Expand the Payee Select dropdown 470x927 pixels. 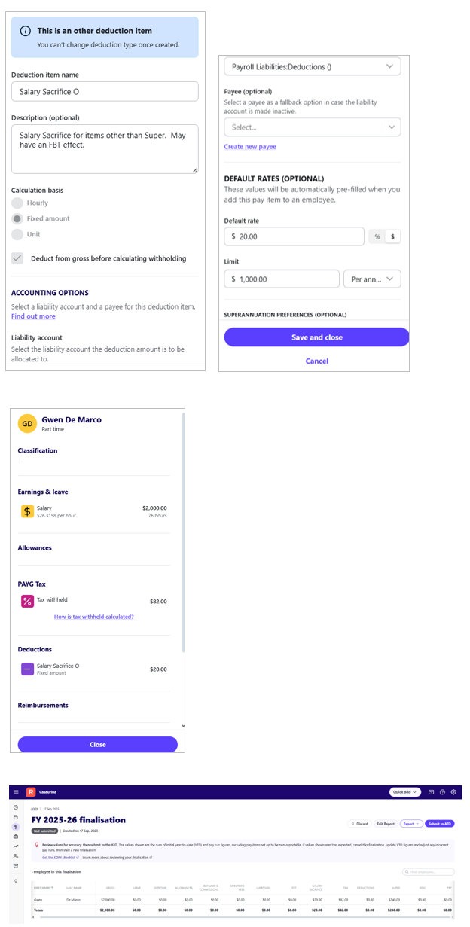click(313, 127)
